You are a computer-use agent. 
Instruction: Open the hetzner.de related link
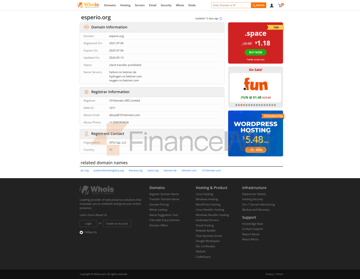(x=170, y=170)
